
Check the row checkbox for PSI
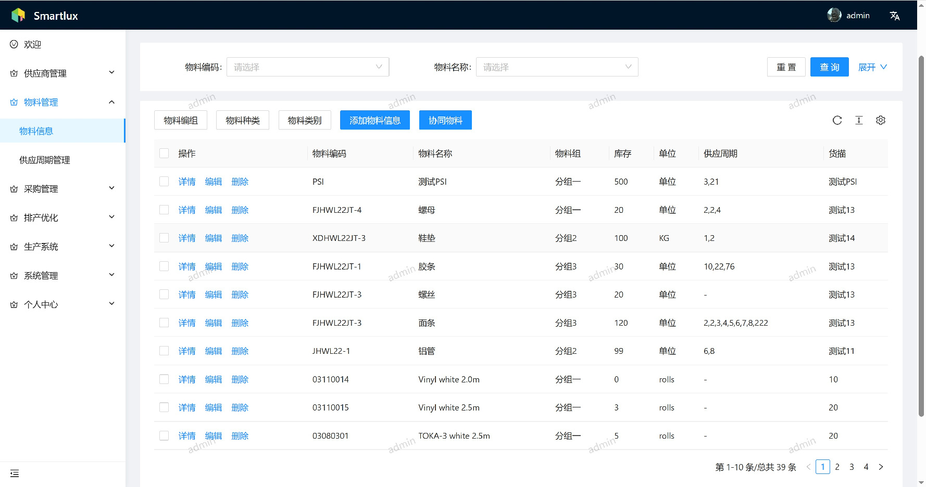point(164,182)
